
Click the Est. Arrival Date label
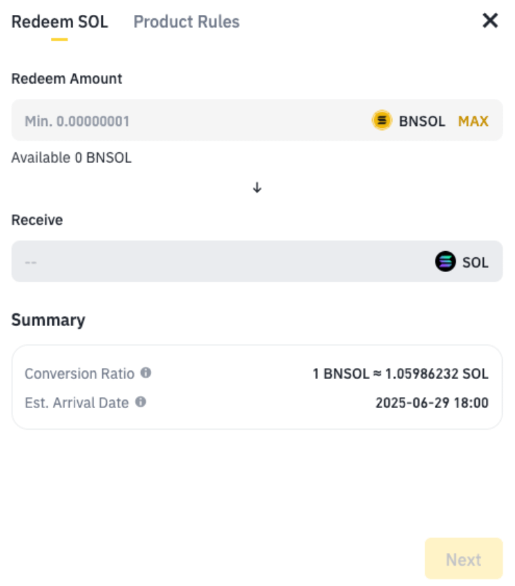coord(77,403)
